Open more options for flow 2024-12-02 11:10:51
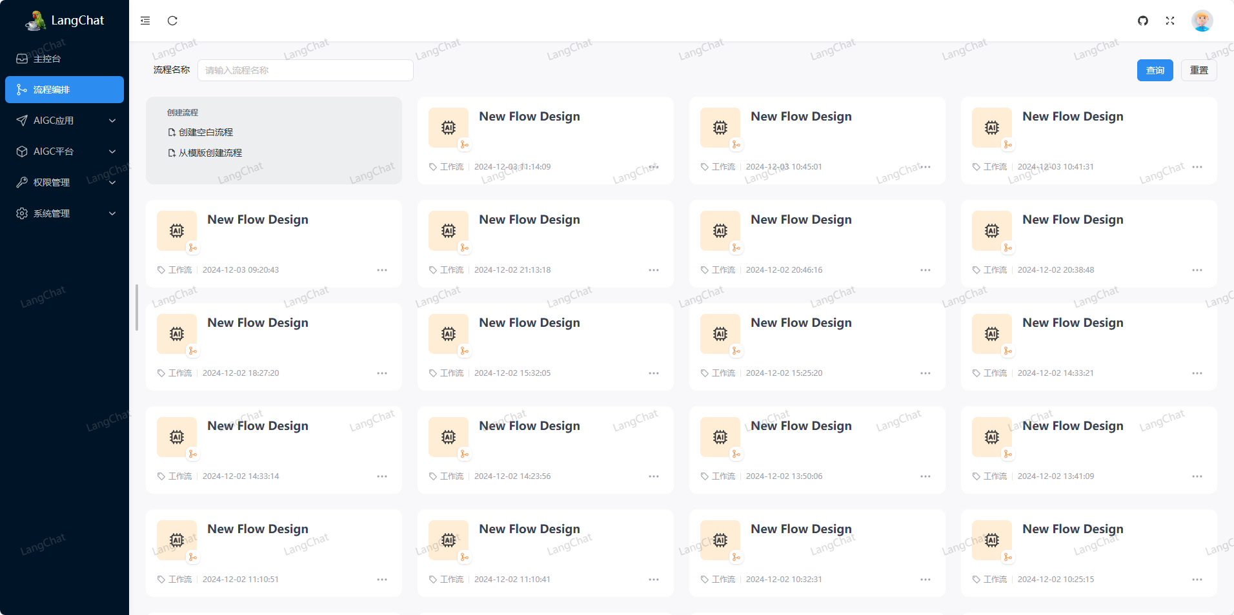 point(382,580)
